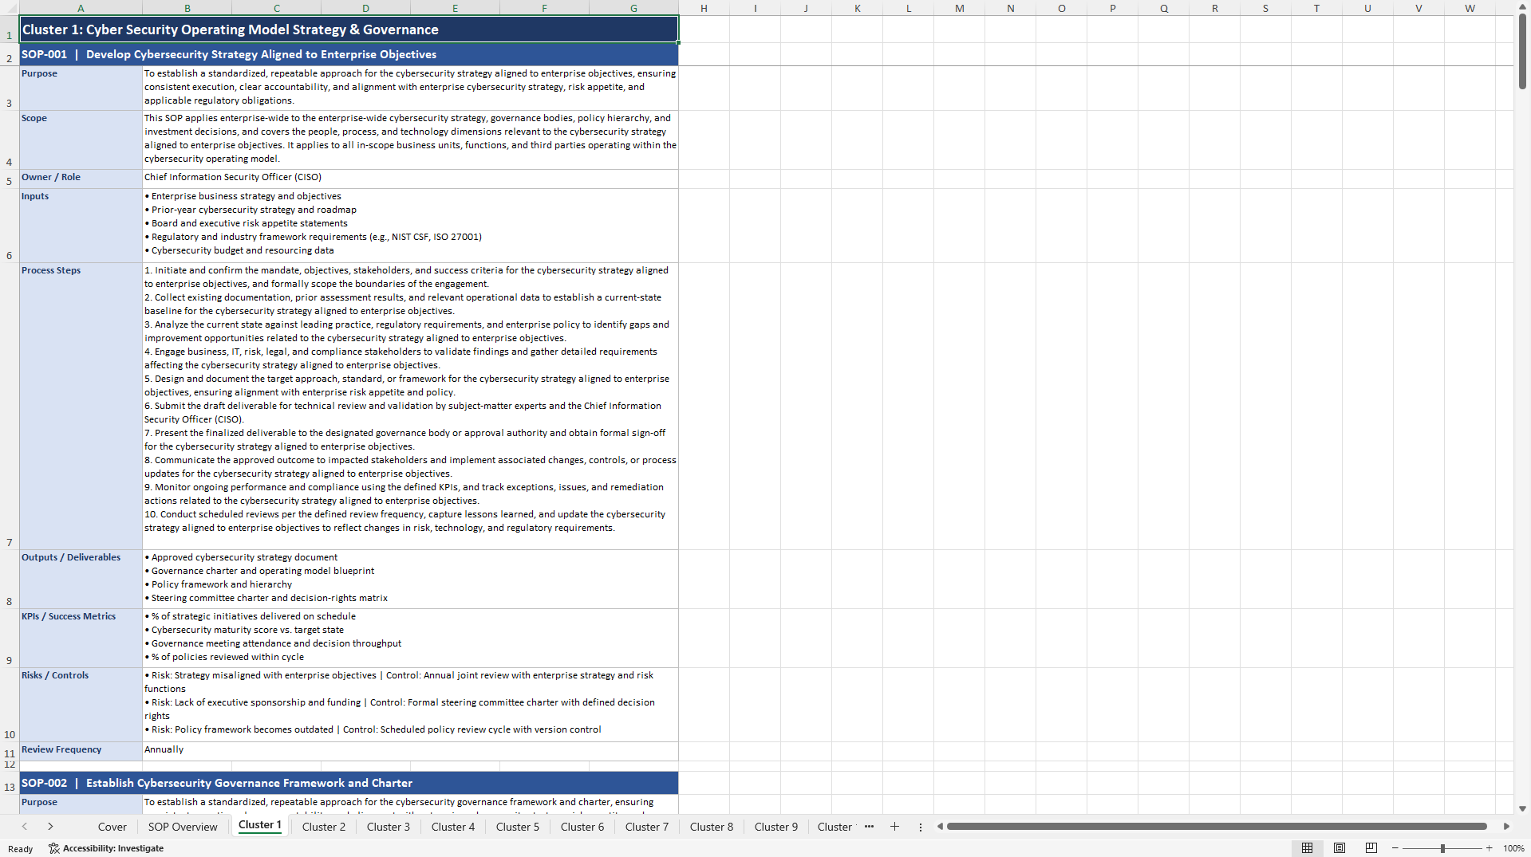The height and width of the screenshot is (857, 1531).
Task: Switch to the Cluster 6 sheet
Action: [x=582, y=827]
